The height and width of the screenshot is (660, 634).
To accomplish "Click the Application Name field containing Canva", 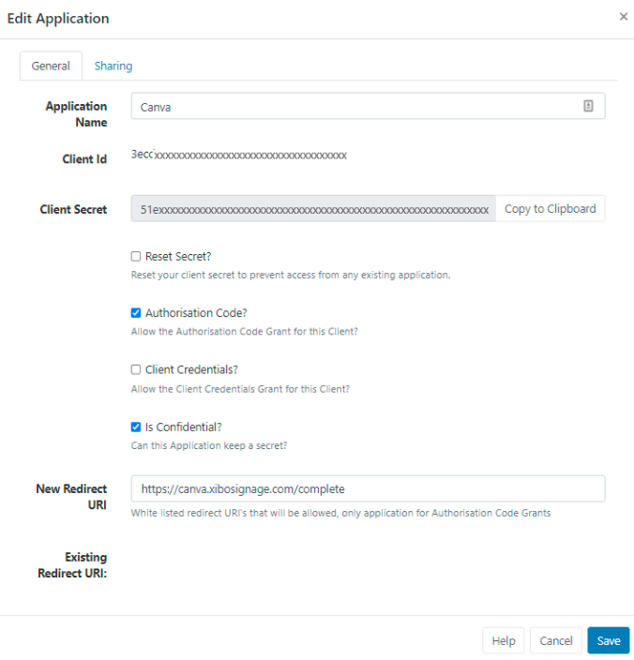I will click(368, 106).
